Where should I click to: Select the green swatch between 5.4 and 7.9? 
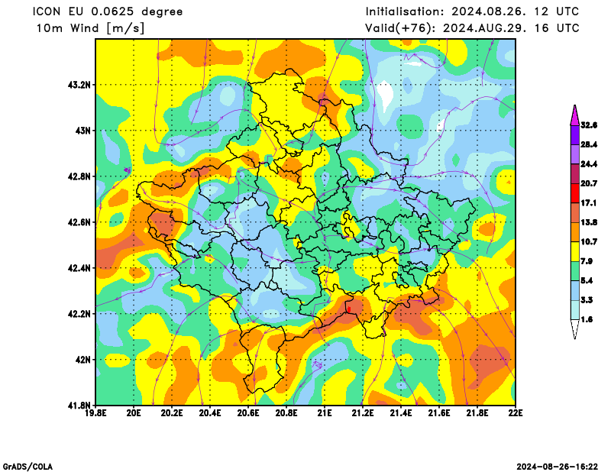pos(575,271)
